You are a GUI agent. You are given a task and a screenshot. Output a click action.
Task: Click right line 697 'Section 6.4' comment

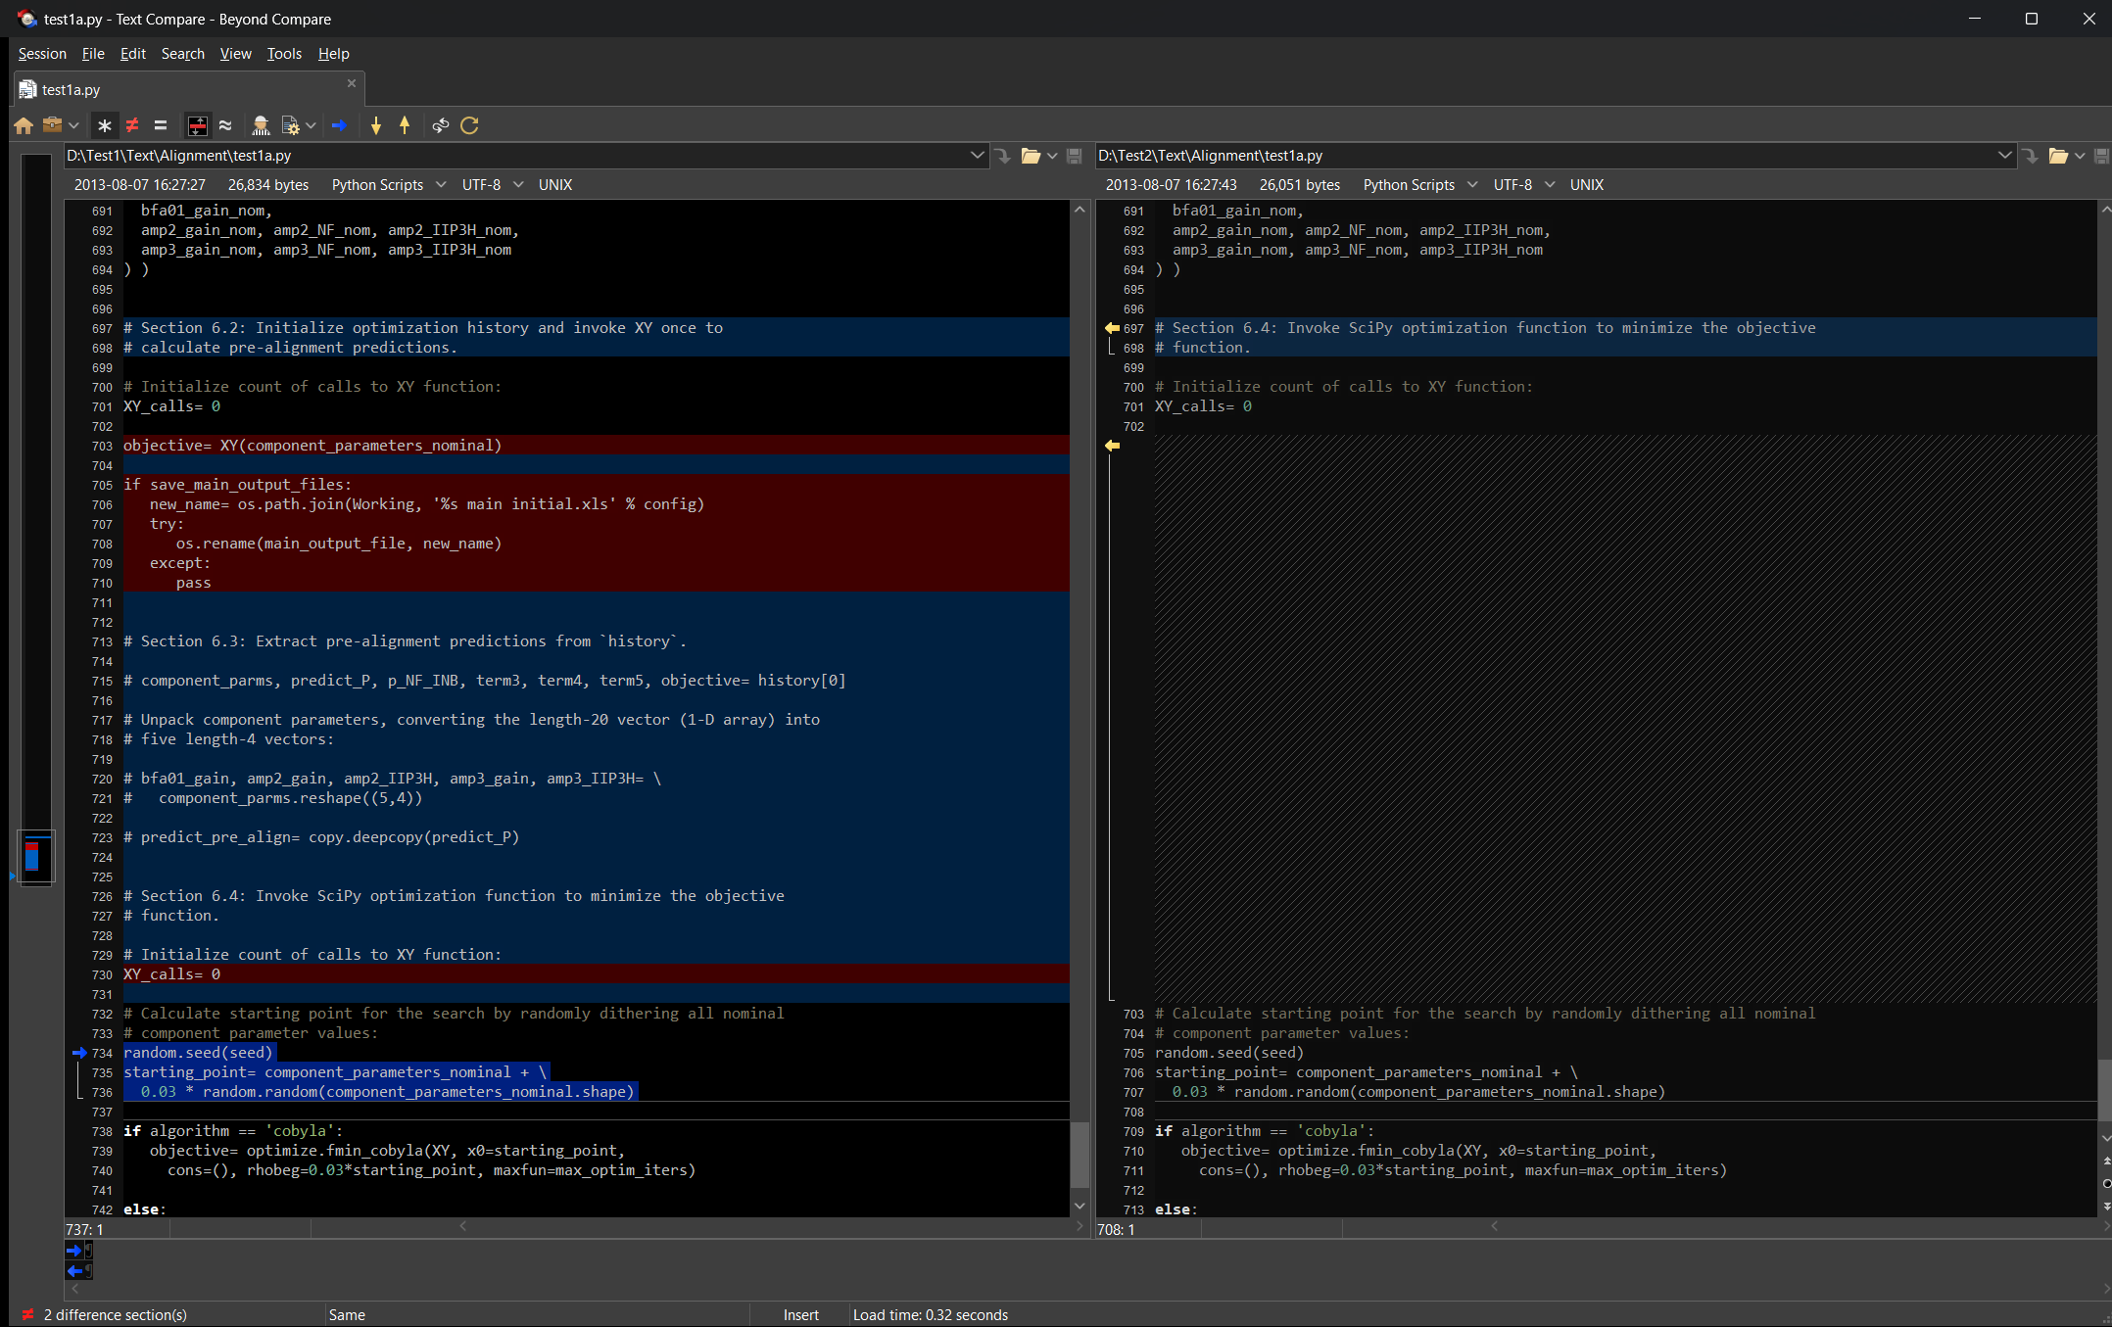(x=1485, y=328)
